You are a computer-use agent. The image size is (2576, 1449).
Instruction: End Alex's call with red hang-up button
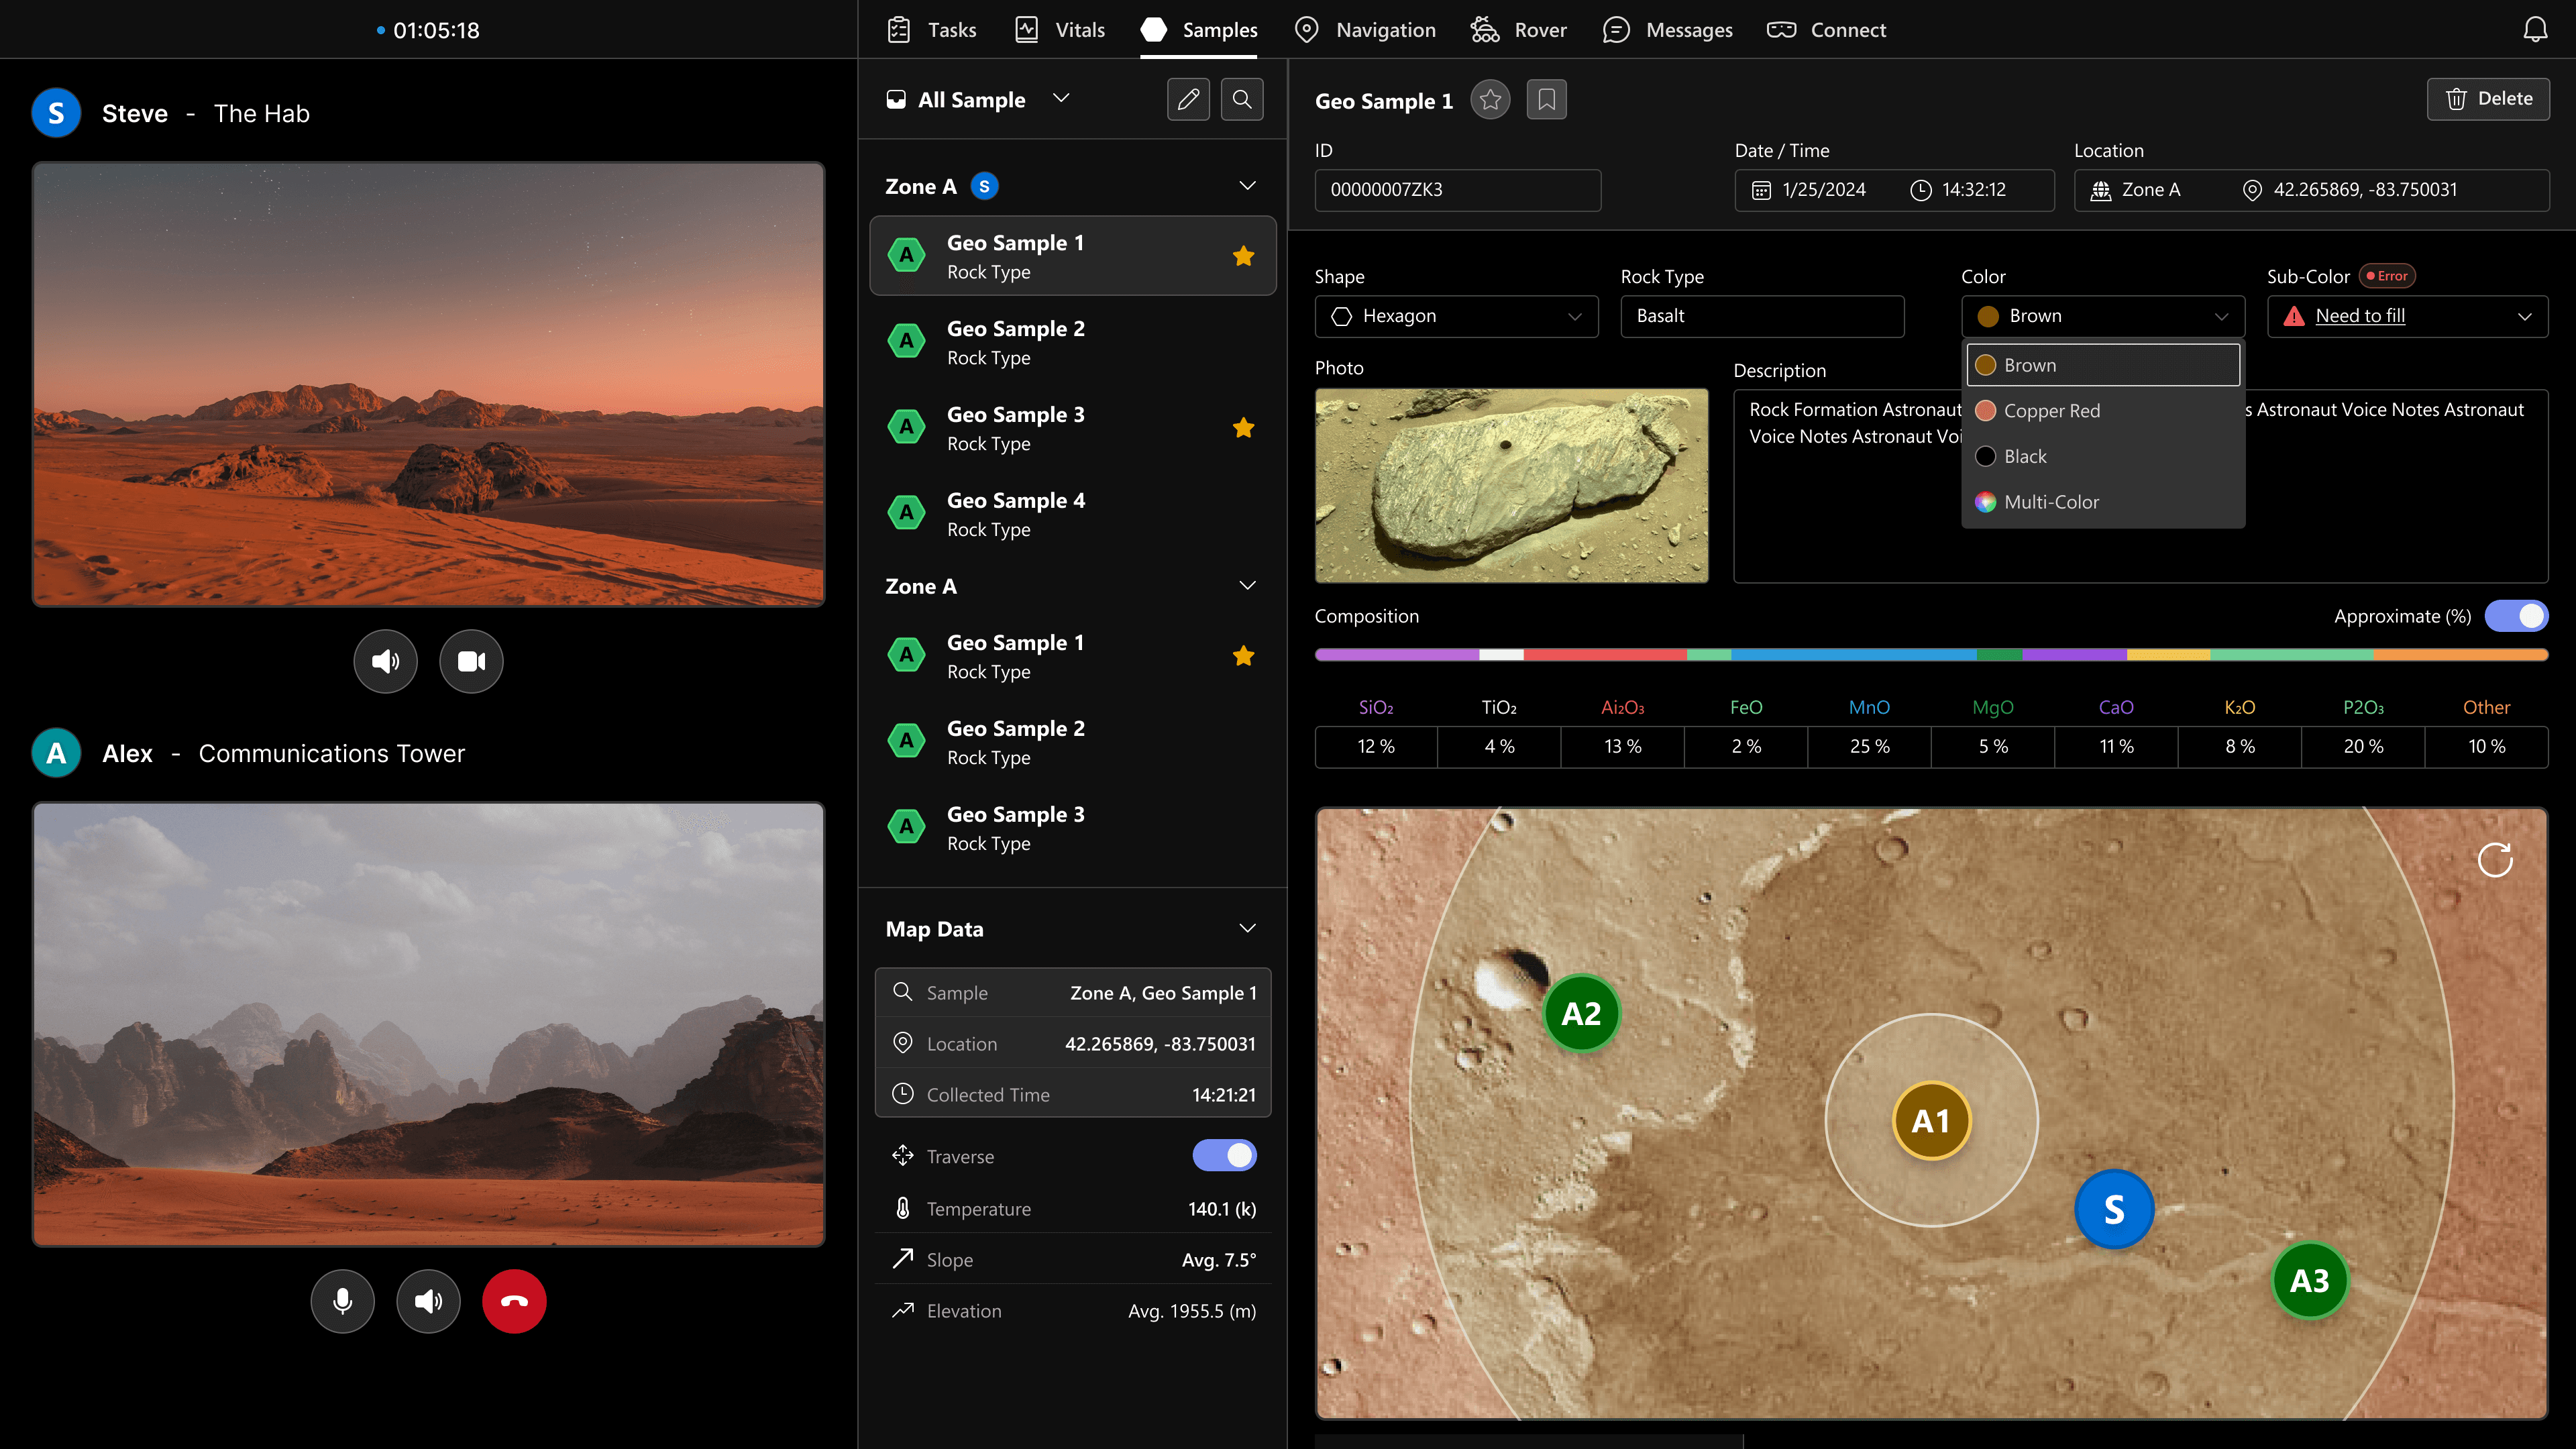(514, 1301)
